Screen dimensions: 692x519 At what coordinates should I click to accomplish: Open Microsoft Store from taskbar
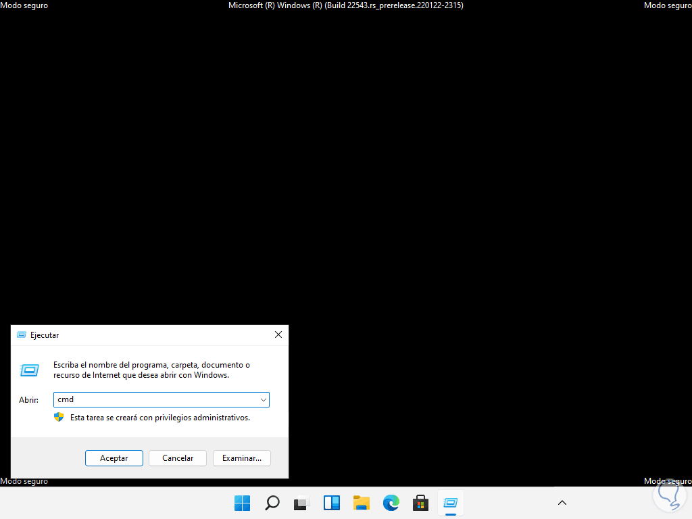click(420, 503)
